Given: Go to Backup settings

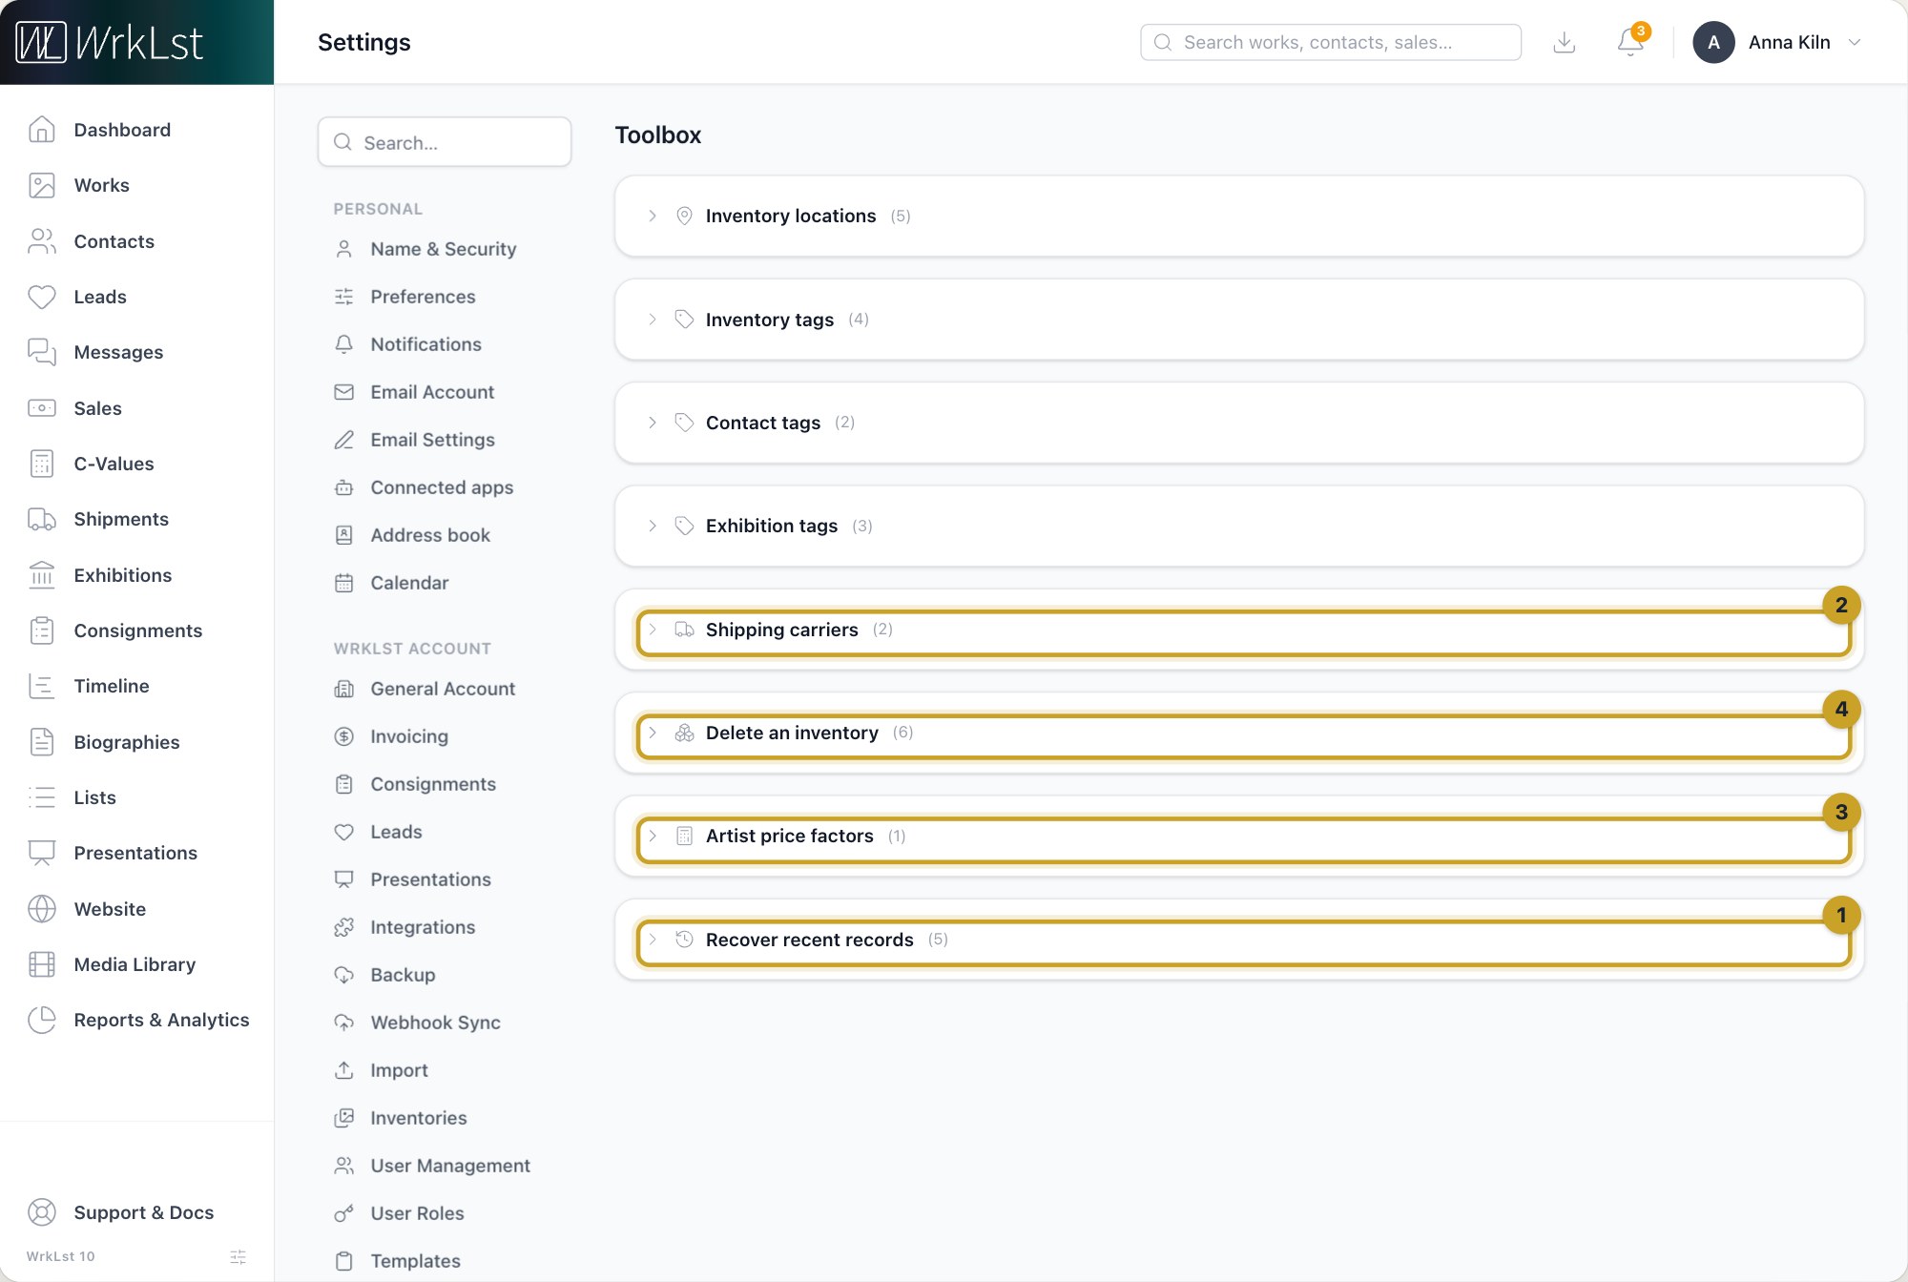Looking at the screenshot, I should (x=403, y=975).
